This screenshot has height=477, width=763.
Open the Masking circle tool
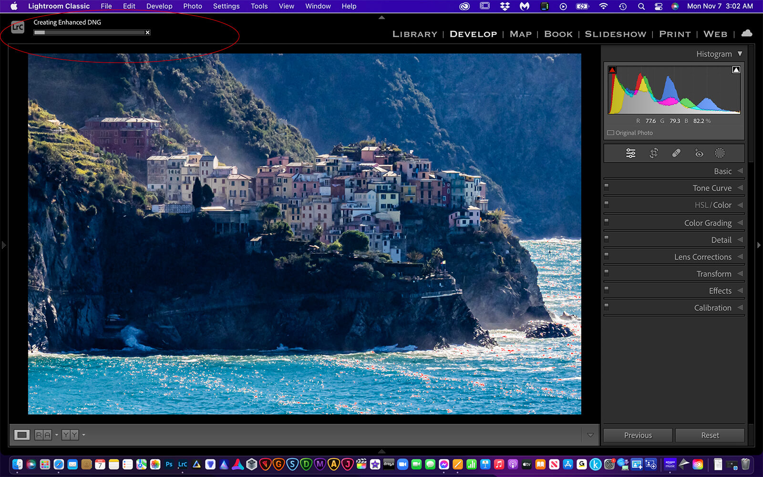720,153
